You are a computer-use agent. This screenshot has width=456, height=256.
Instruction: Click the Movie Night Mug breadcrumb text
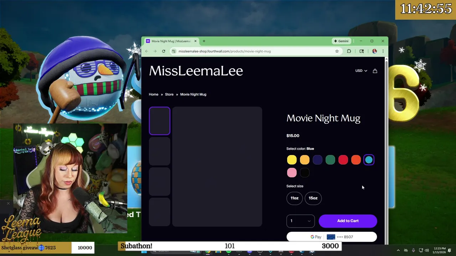click(x=193, y=94)
